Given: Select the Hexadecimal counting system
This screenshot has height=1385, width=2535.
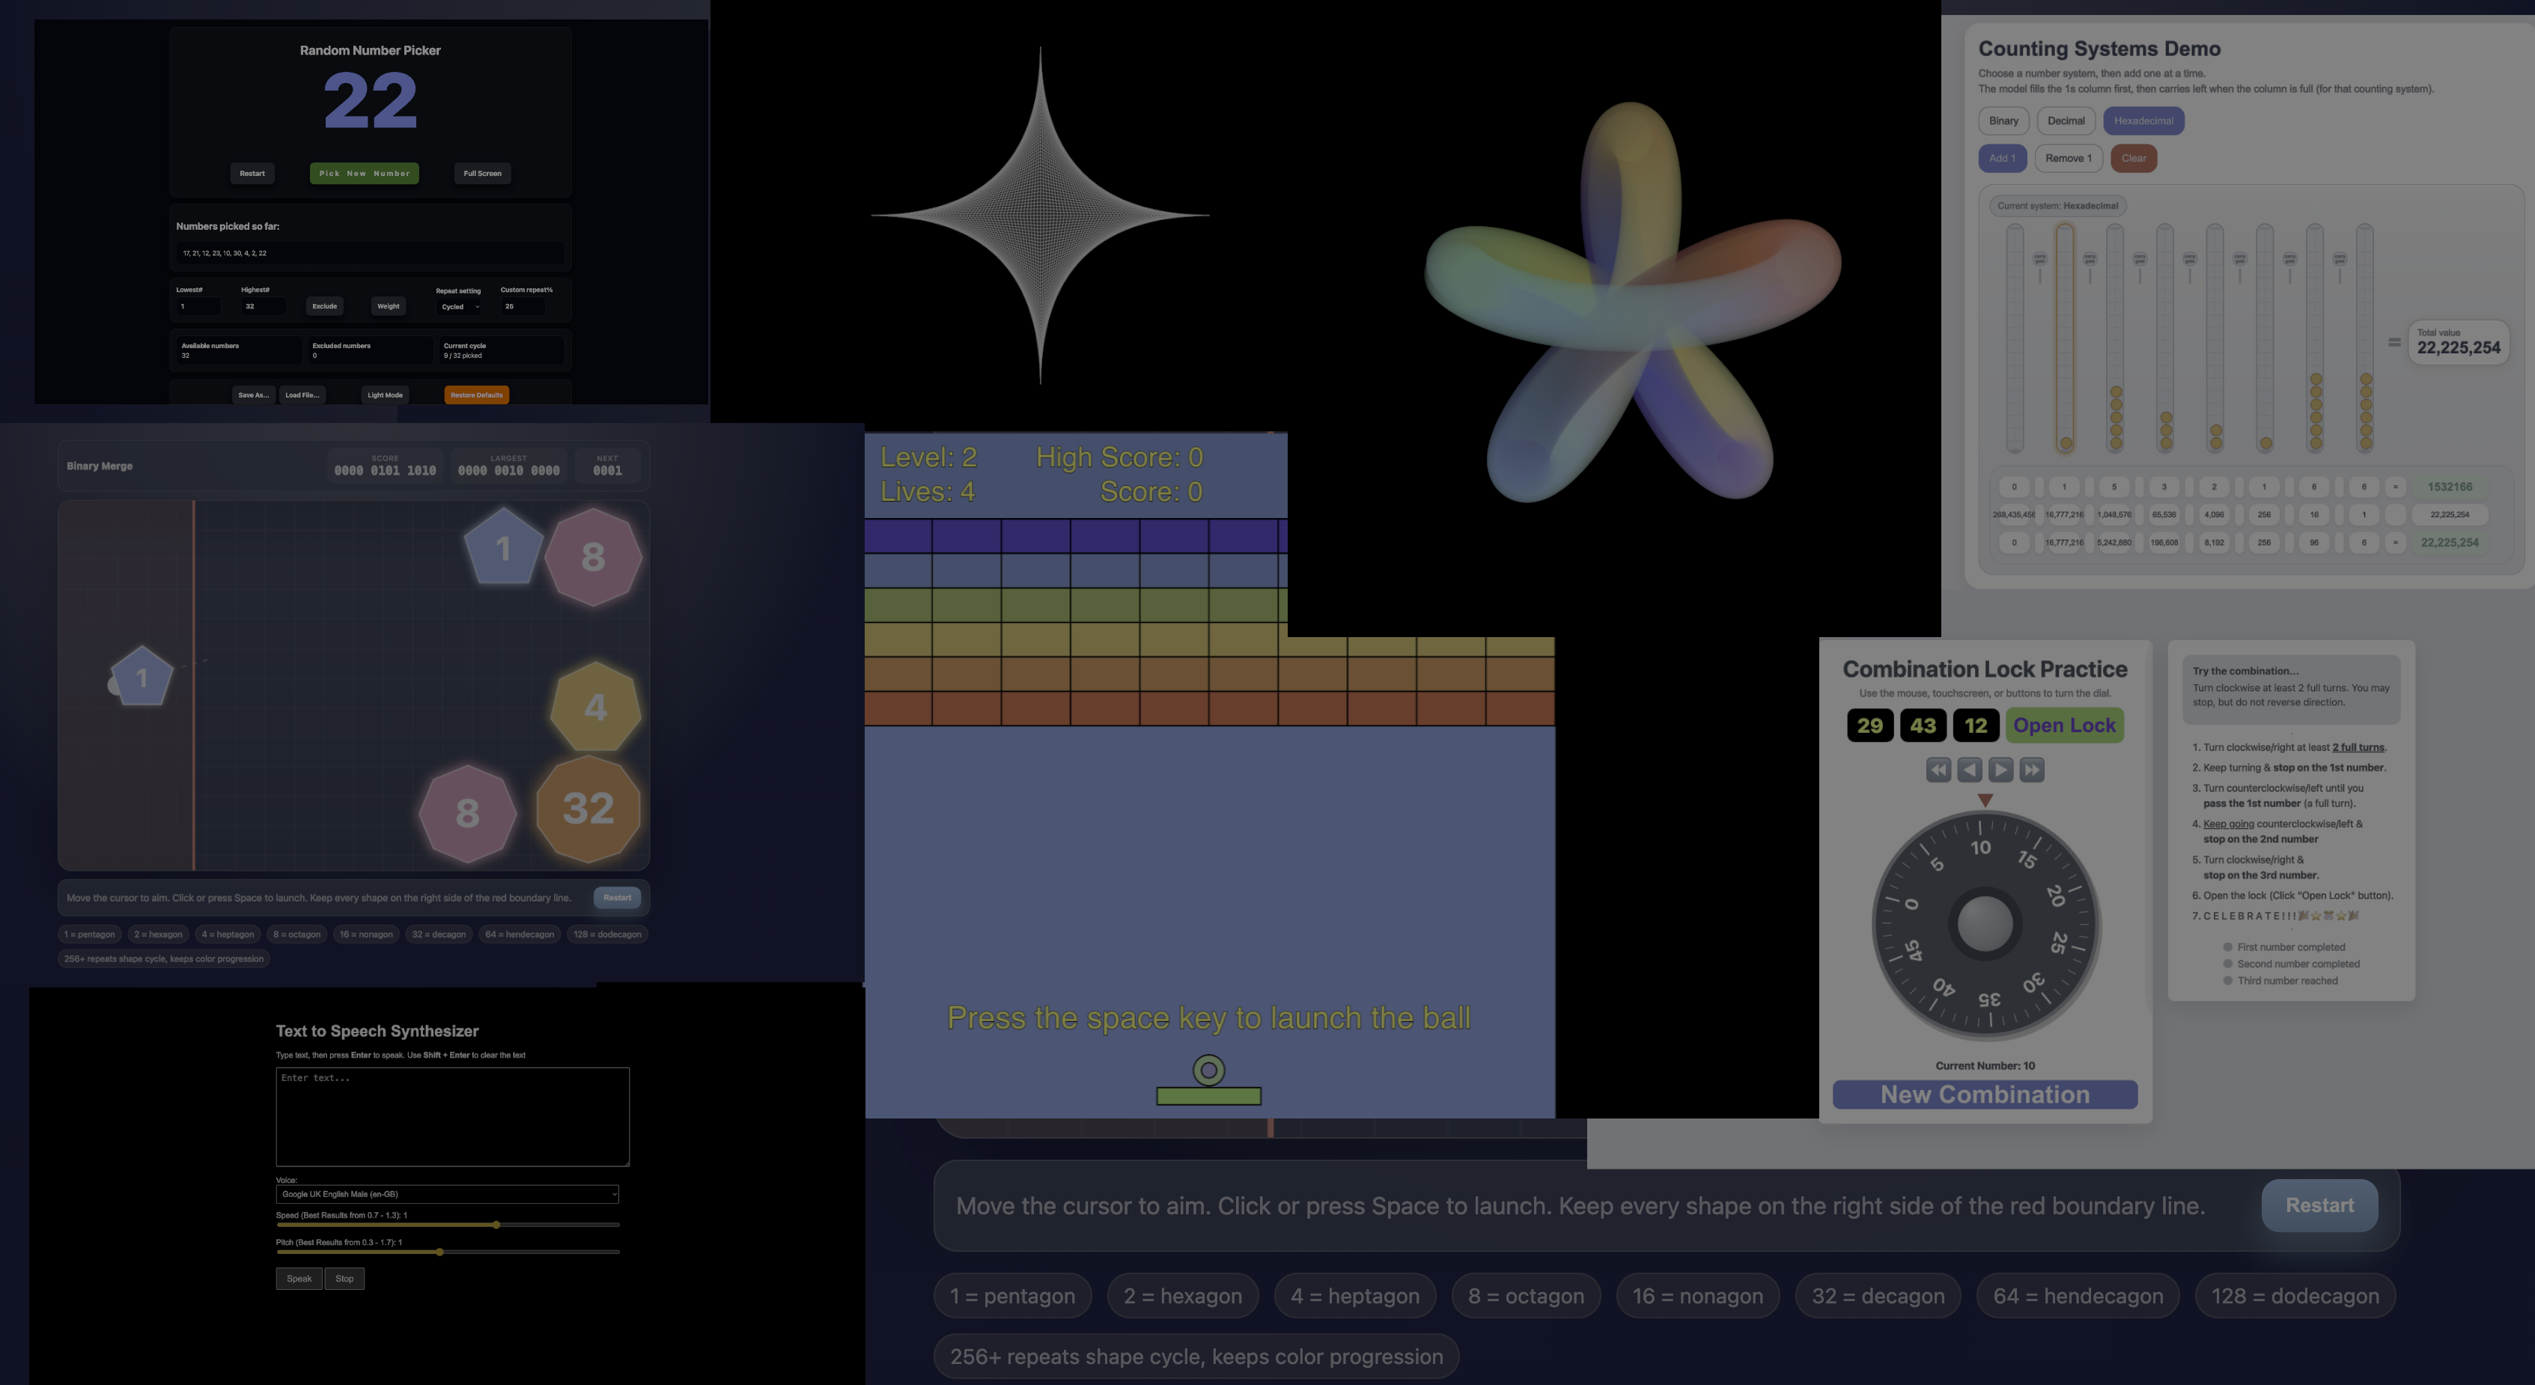Looking at the screenshot, I should 2143,121.
